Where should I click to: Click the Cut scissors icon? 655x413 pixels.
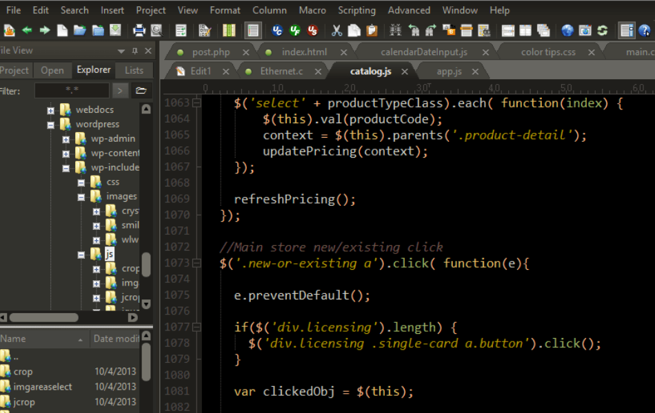tap(336, 30)
